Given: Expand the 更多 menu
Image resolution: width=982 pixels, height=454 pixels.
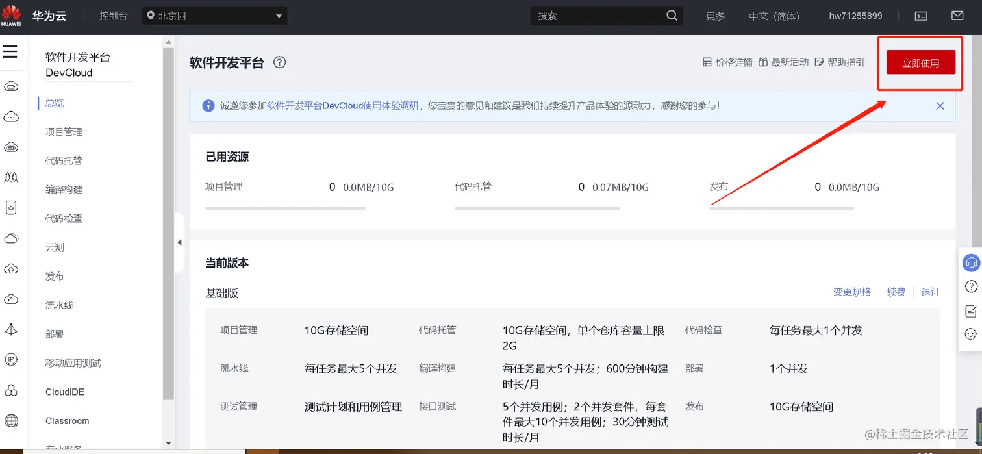Looking at the screenshot, I should click(x=716, y=16).
